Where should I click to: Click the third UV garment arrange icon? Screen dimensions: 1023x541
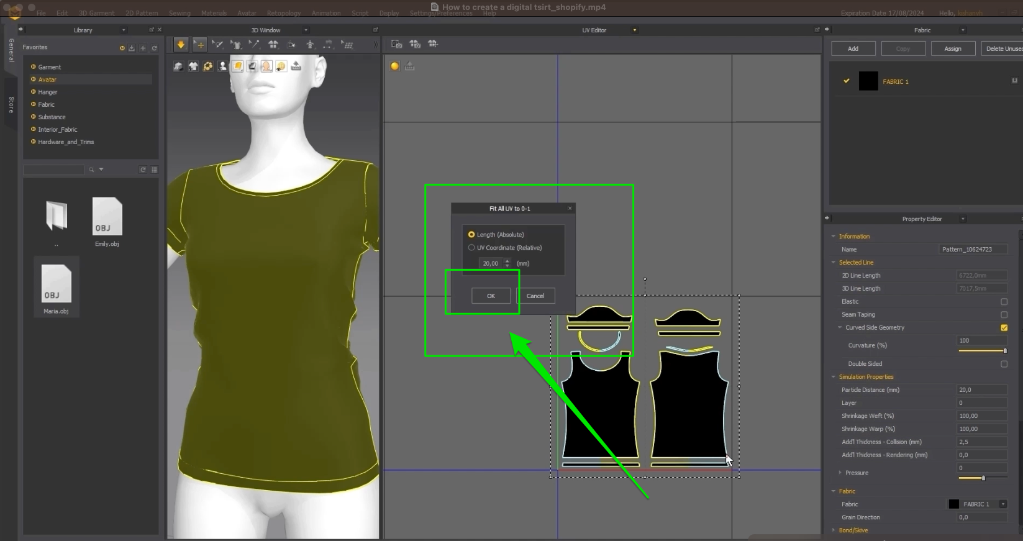(433, 44)
